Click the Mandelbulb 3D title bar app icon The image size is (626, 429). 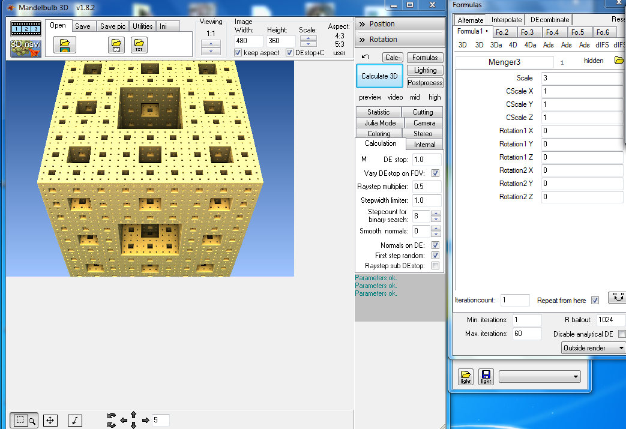pos(10,8)
